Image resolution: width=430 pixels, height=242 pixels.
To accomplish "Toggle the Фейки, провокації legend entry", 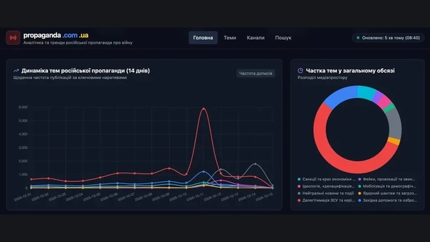I will pyautogui.click(x=386, y=179).
